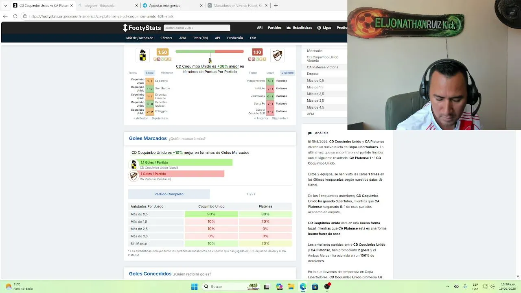Open the 1-0 match against San Marcos

point(149,88)
